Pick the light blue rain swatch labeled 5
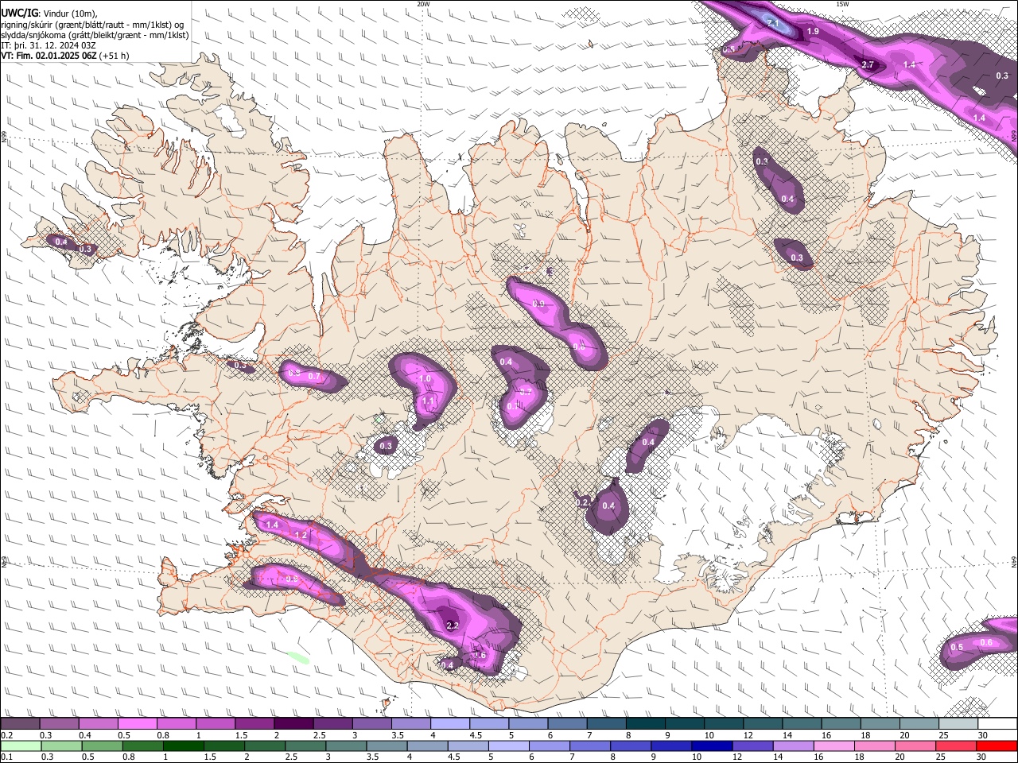Image resolution: width=1018 pixels, height=763 pixels. click(x=509, y=746)
